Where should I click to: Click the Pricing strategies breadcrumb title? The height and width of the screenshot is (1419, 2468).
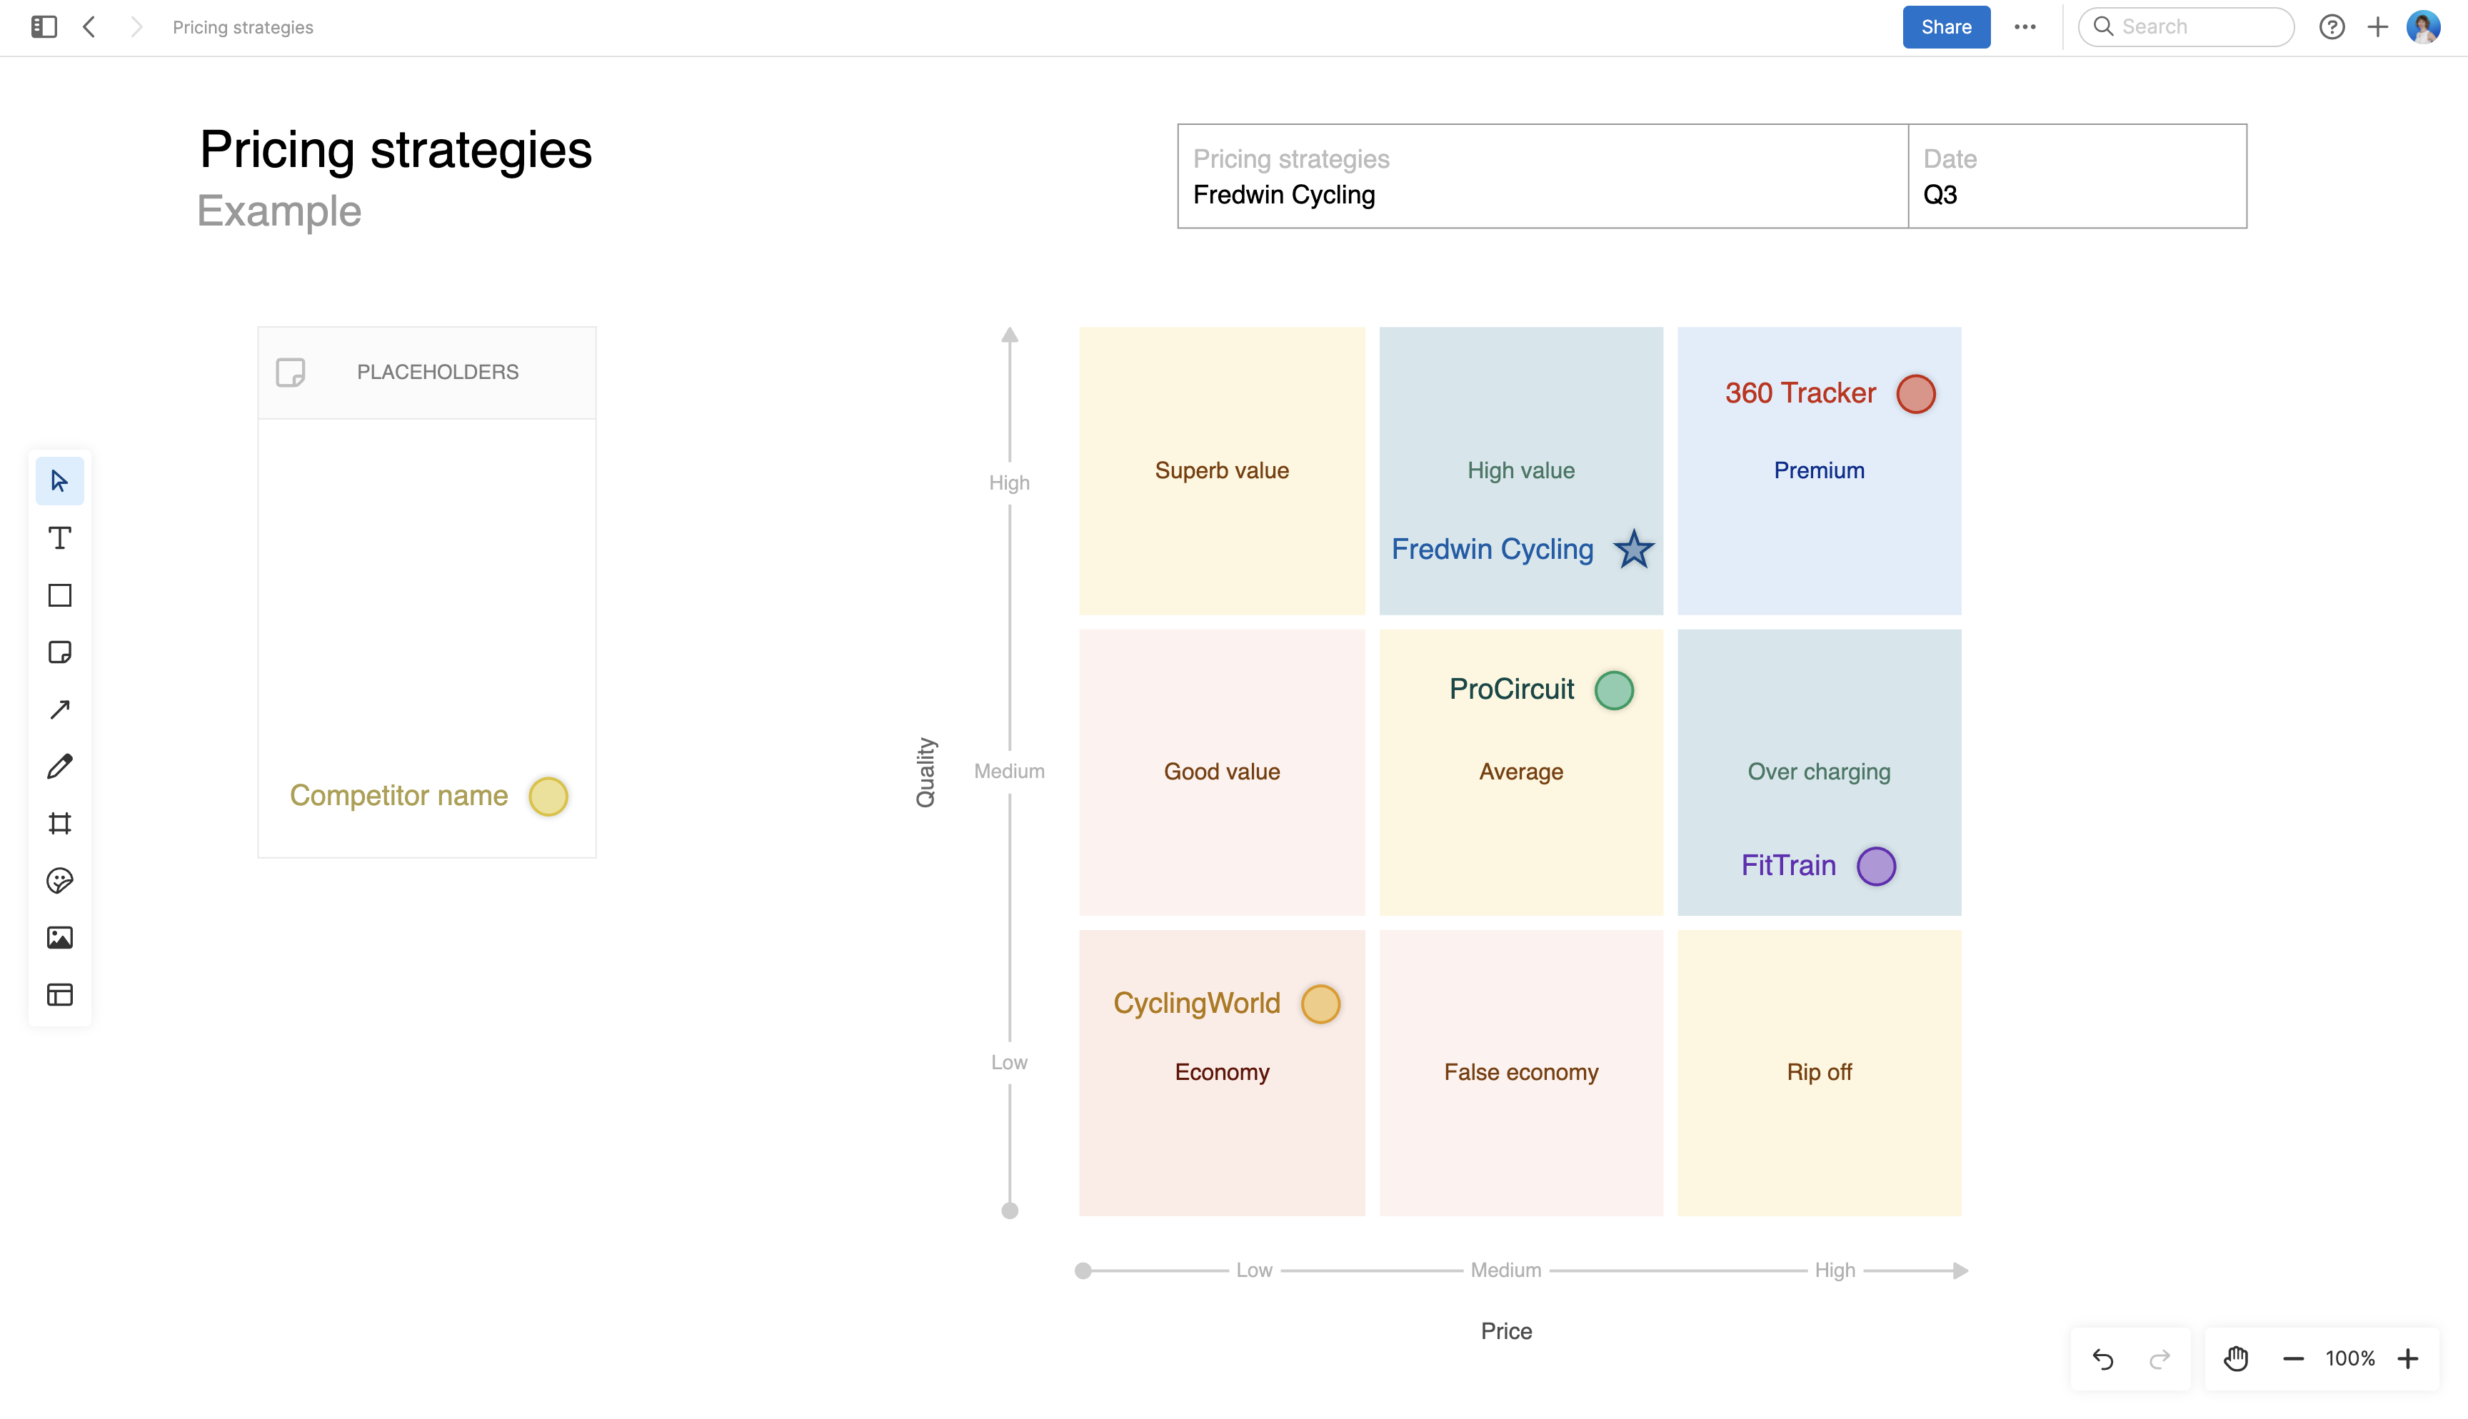(243, 27)
